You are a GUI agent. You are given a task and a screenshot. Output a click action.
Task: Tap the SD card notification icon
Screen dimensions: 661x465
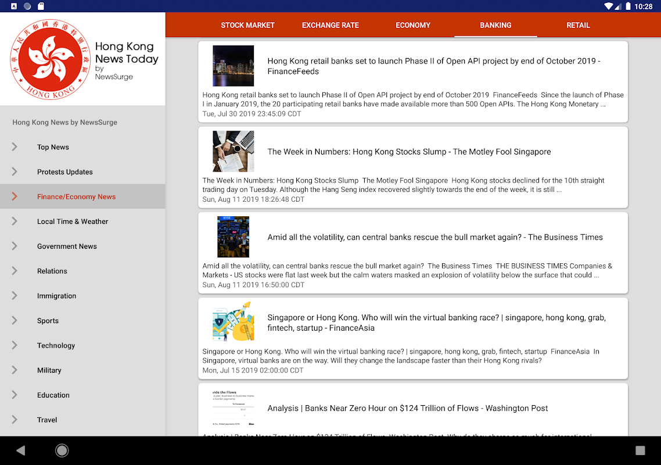coord(41,6)
